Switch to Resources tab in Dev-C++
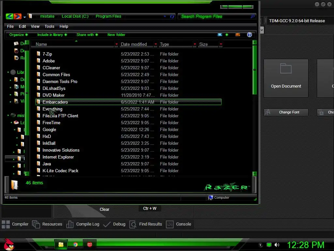334x251 pixels. click(x=47, y=224)
